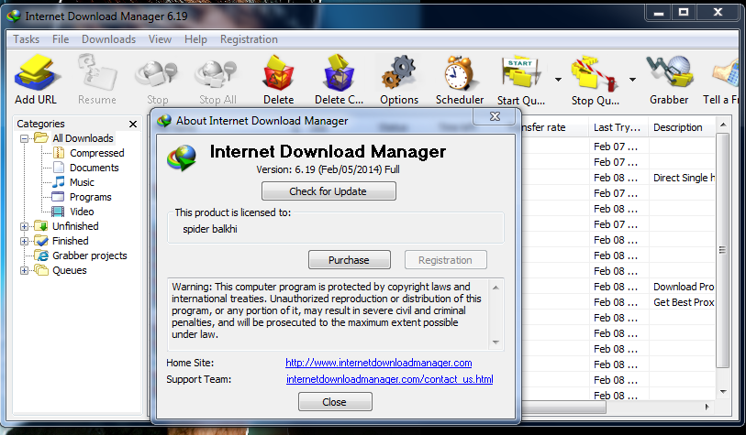Click the download list vertical scrollbar thumb
The image size is (746, 435).
coord(722,250)
